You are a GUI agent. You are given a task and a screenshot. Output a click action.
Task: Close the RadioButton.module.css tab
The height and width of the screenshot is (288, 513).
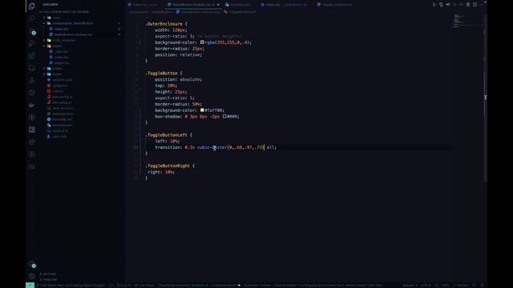click(x=218, y=5)
